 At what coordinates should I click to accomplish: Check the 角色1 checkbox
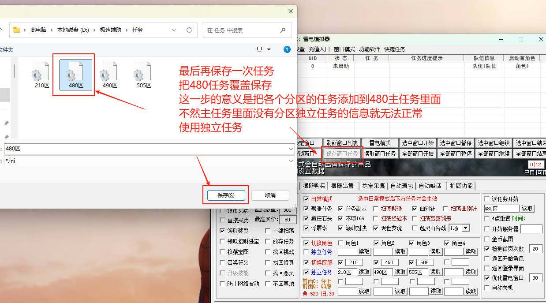click(340, 243)
